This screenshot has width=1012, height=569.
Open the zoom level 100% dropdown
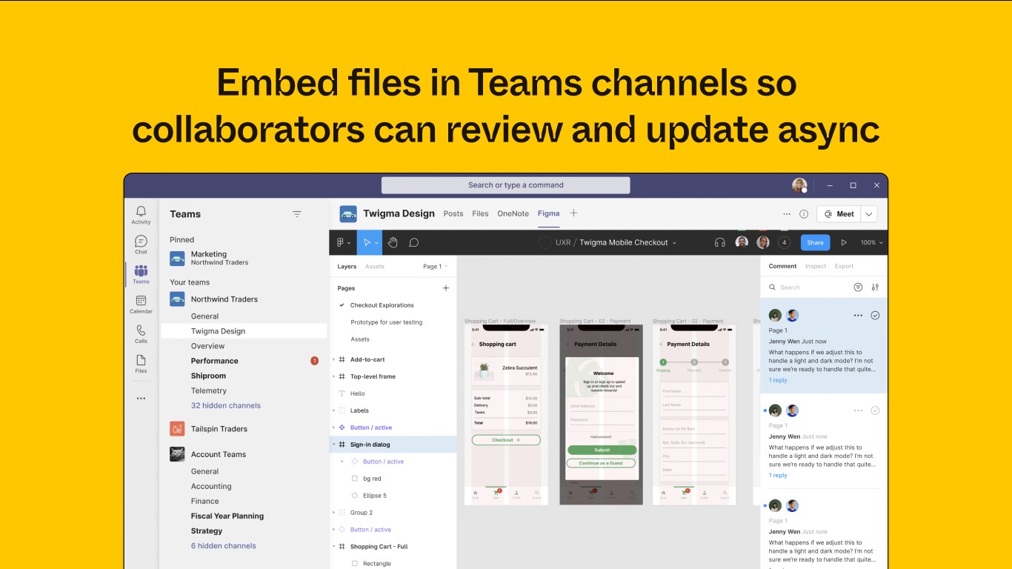pyautogui.click(x=871, y=242)
